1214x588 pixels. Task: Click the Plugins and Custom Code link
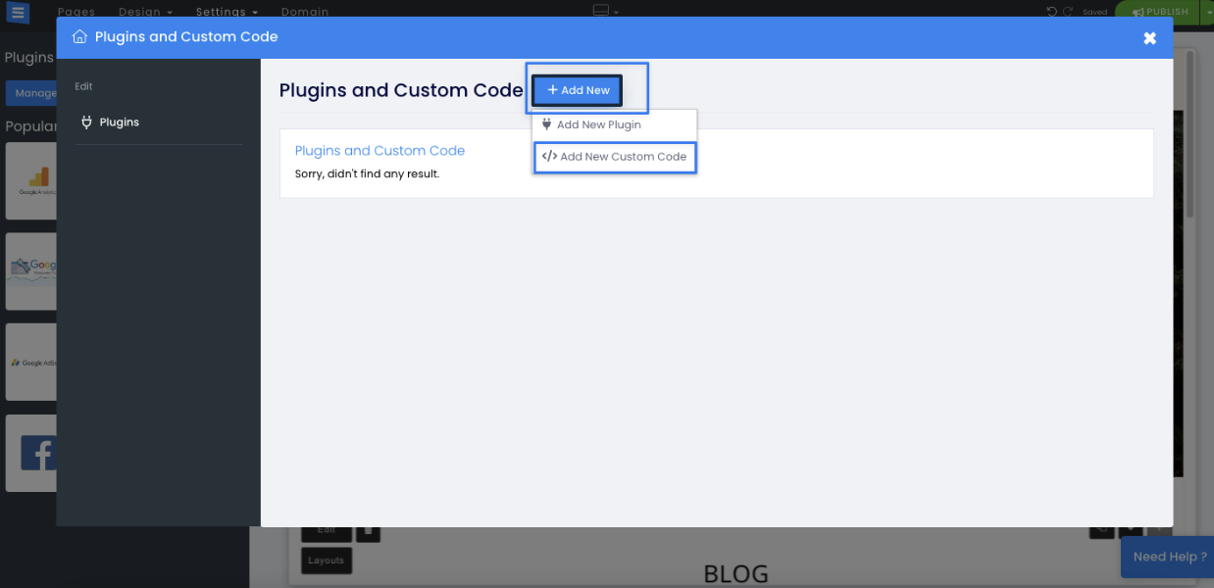(379, 151)
